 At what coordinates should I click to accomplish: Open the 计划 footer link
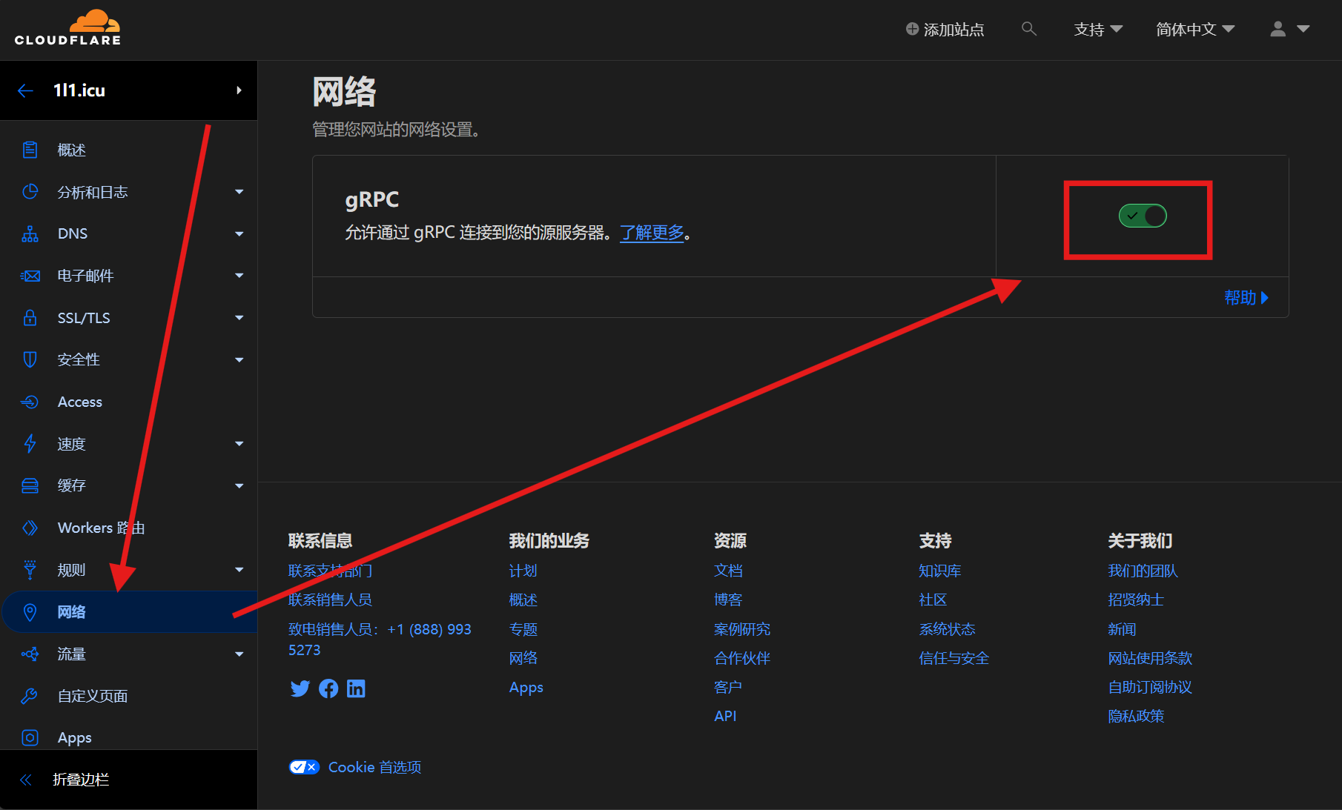(x=523, y=571)
